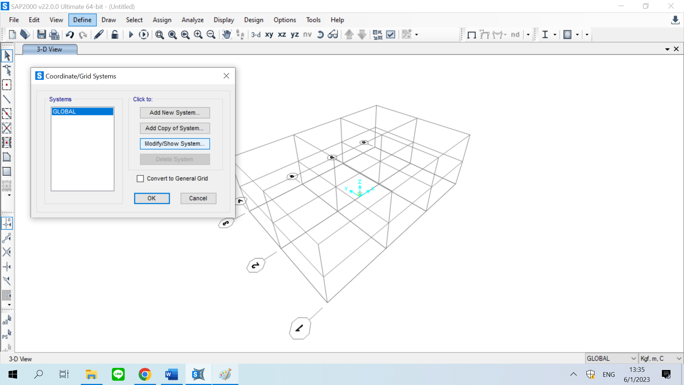Click the Perspective Toggle glasses icon
The image size is (684, 385).
pyautogui.click(x=333, y=35)
